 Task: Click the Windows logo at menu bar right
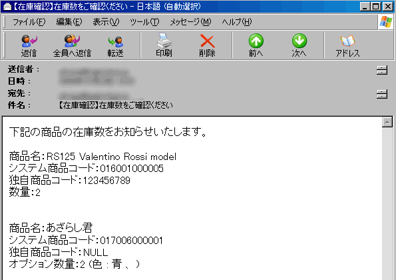click(x=386, y=22)
